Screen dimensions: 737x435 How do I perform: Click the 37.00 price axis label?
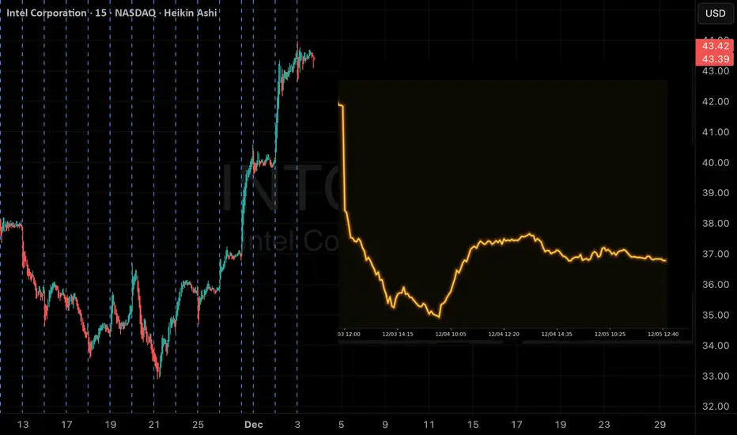pyautogui.click(x=716, y=254)
